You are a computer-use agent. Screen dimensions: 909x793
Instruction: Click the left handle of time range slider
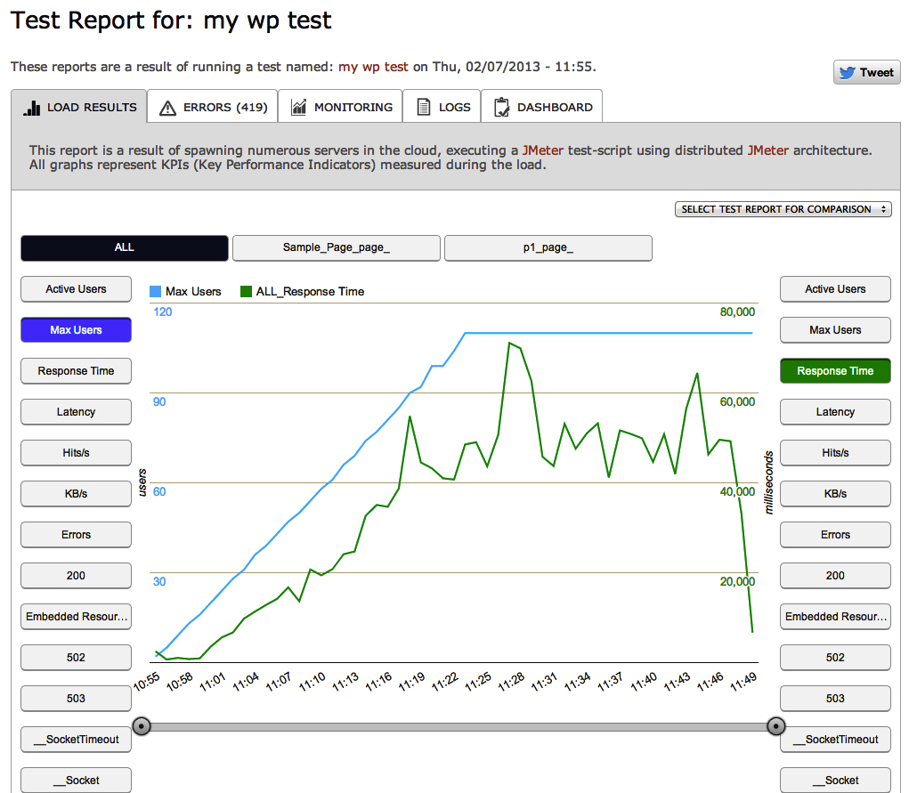point(142,725)
